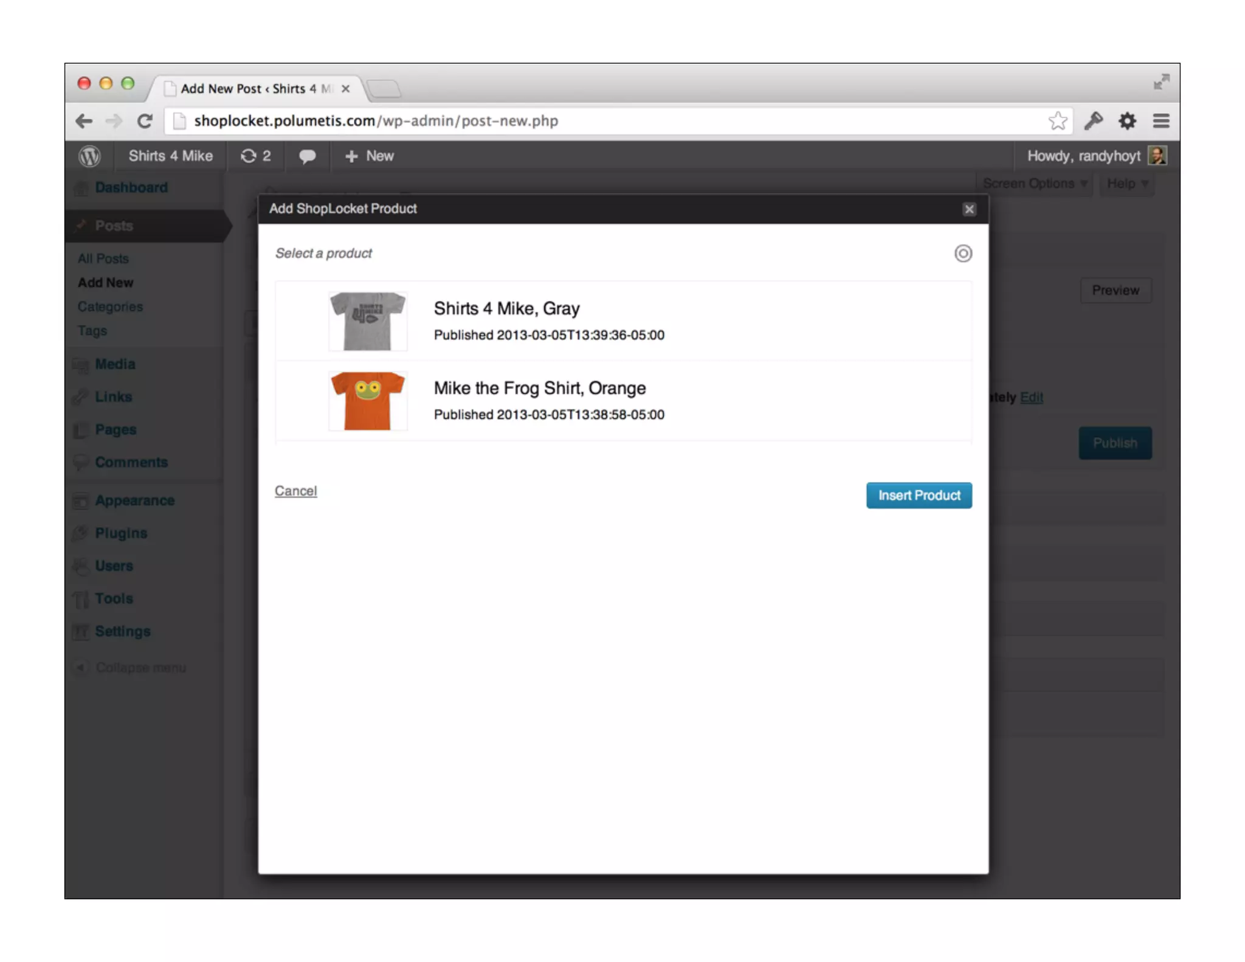The image size is (1245, 962).
Task: Click the browser forward arrow
Action: pos(114,121)
